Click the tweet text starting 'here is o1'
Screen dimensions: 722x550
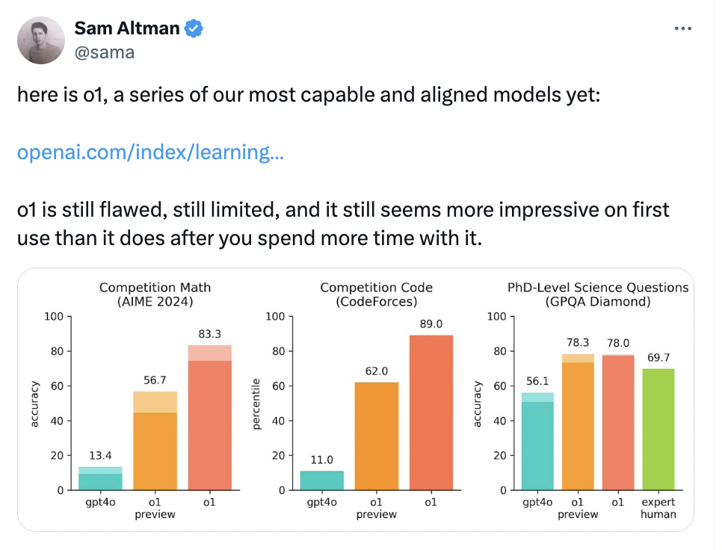308,97
